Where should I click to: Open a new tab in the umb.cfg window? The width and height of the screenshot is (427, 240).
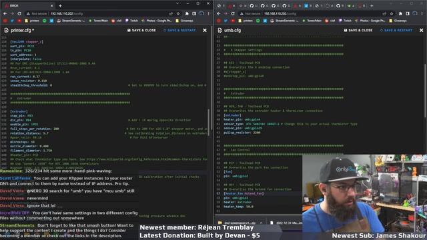pos(372,5)
